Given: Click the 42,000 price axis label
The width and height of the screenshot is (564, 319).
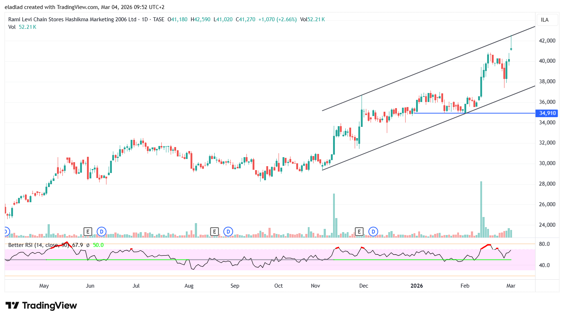Looking at the screenshot, I should (547, 41).
